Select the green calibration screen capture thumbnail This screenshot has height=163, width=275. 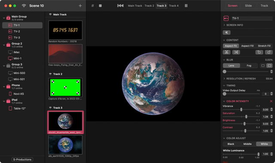click(65, 87)
